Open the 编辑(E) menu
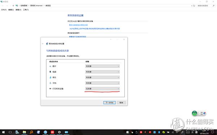Screen dimensions: 217x135 (x=11, y=10)
